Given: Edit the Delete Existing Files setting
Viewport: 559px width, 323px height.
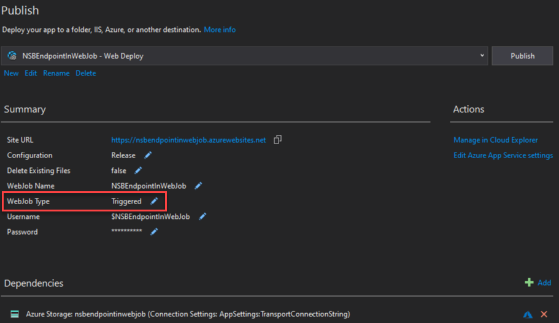Looking at the screenshot, I should tap(138, 170).
